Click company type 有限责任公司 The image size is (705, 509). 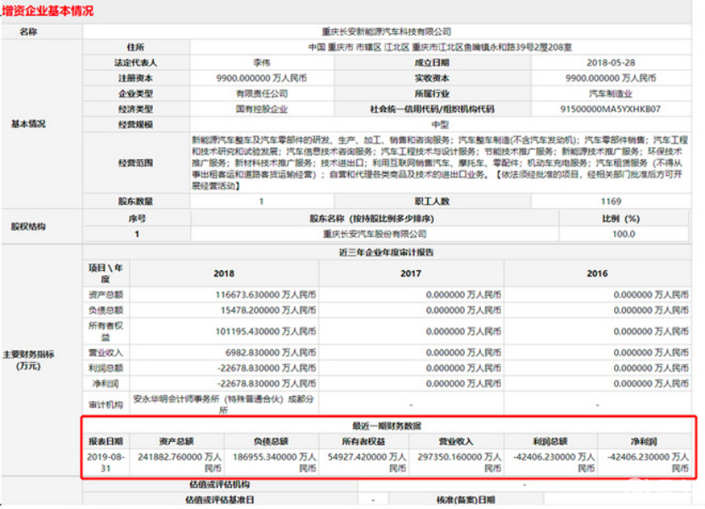click(x=262, y=93)
